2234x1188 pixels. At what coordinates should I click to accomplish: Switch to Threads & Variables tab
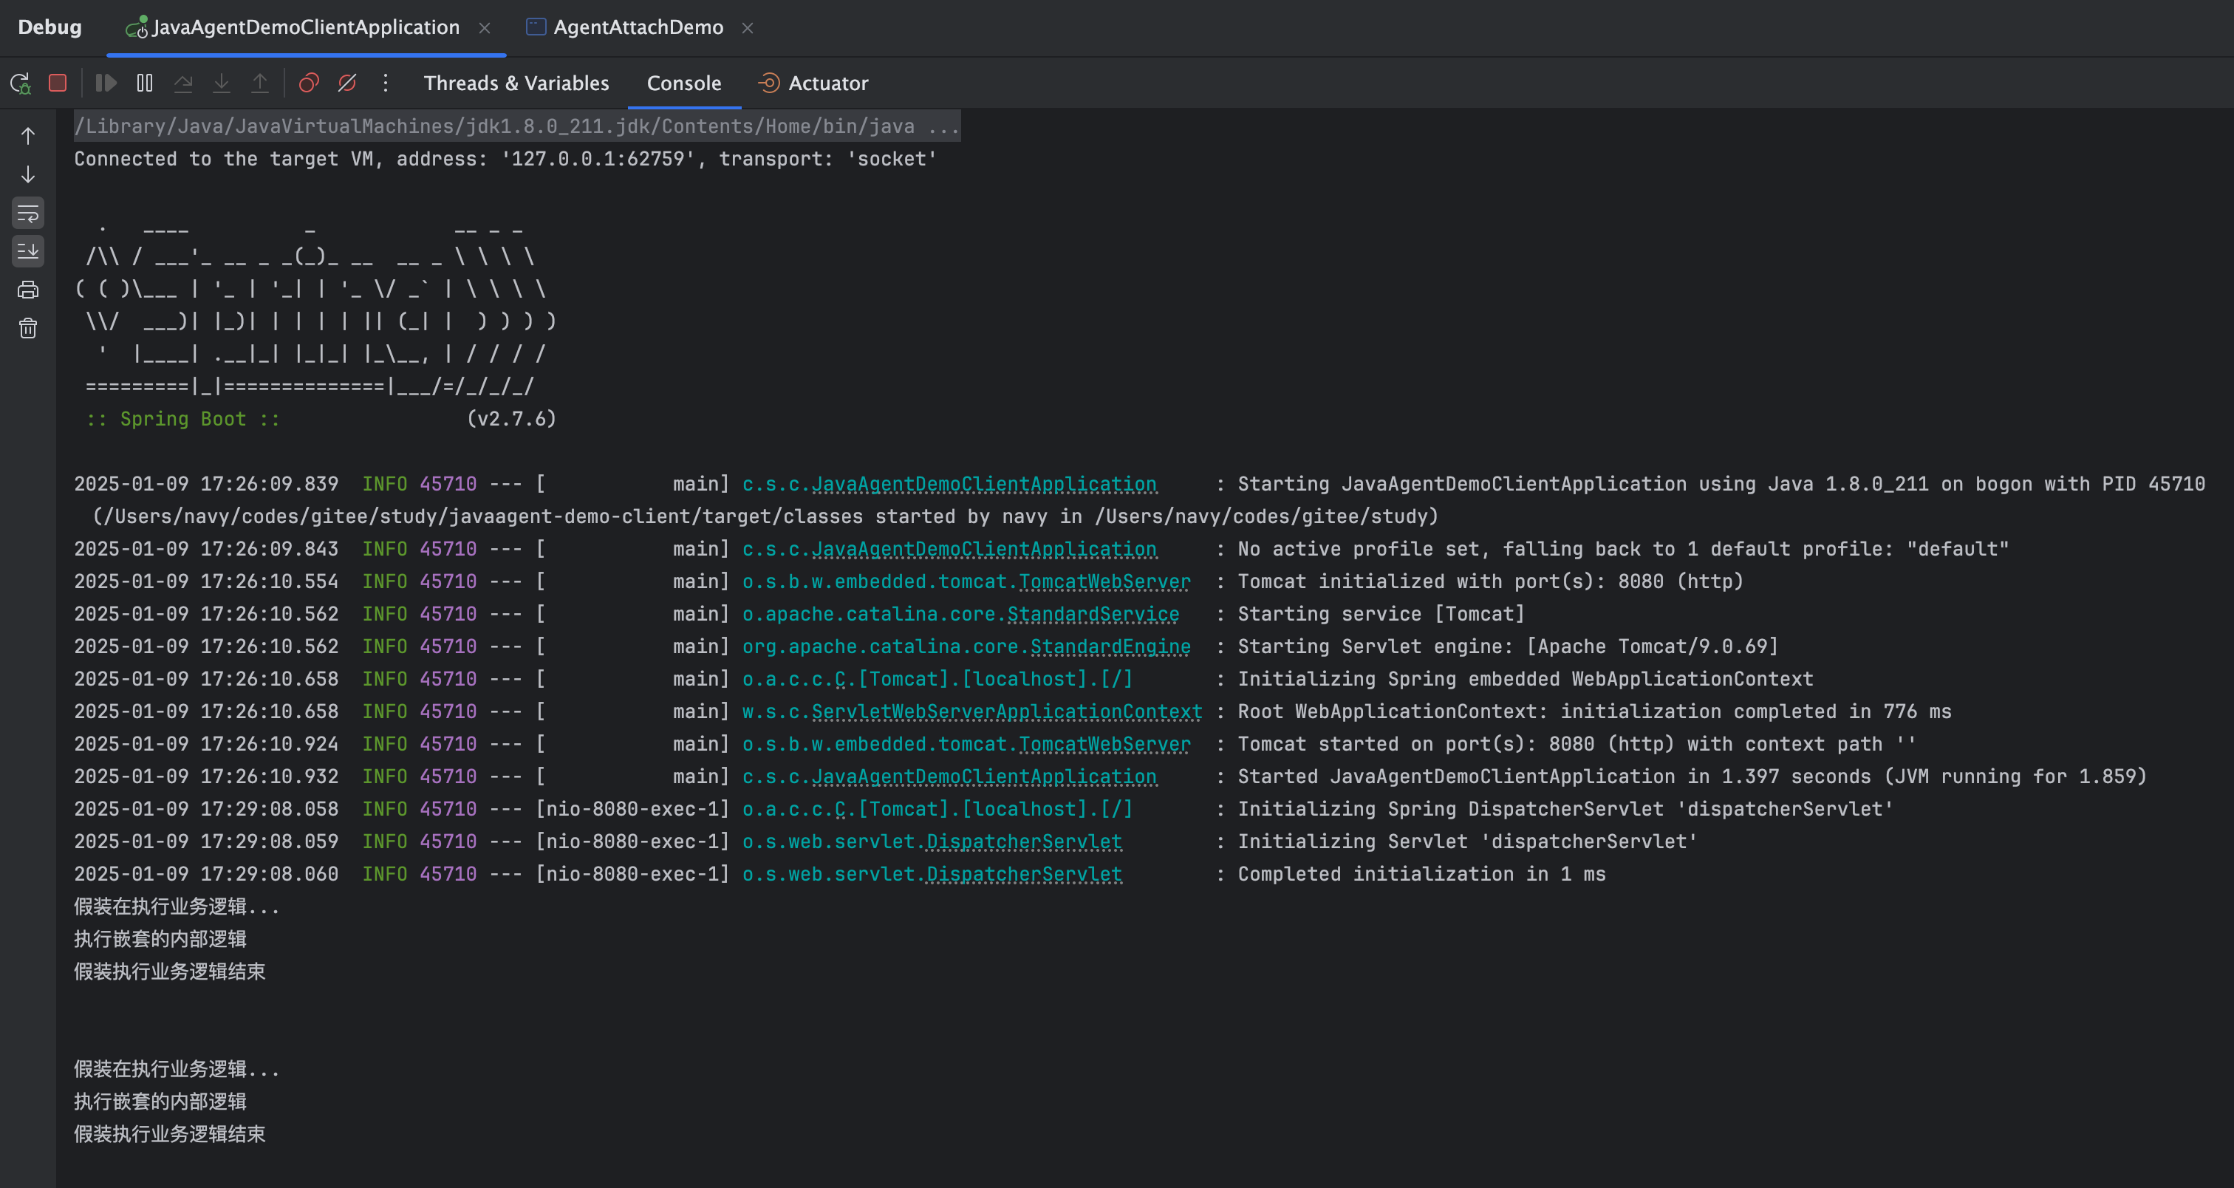(x=516, y=83)
